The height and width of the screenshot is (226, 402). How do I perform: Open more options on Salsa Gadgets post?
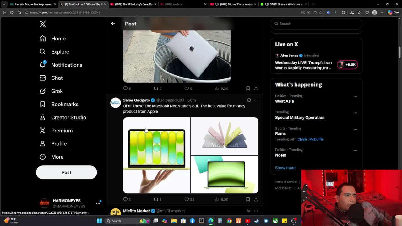256,100
